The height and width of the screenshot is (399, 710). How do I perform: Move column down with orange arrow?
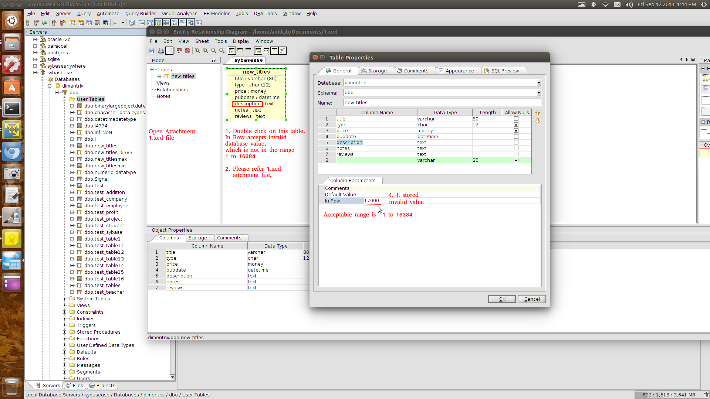538,121
